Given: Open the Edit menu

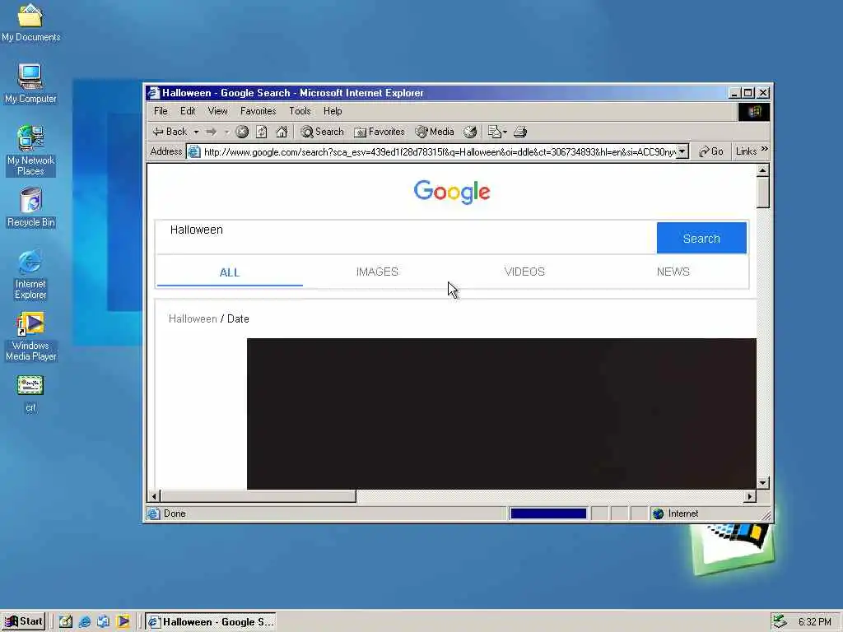Looking at the screenshot, I should 188,111.
